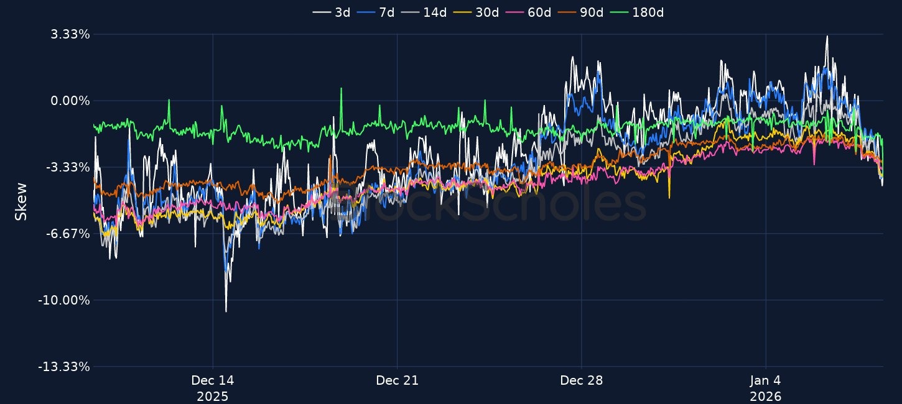This screenshot has width=902, height=404.
Task: Toggle the 7d series in the legend
Action: (x=376, y=12)
